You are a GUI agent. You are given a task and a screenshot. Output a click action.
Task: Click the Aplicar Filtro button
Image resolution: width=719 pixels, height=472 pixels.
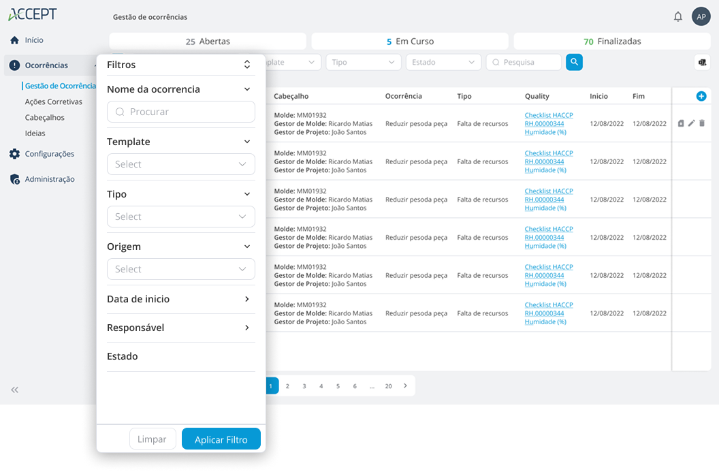coord(221,439)
